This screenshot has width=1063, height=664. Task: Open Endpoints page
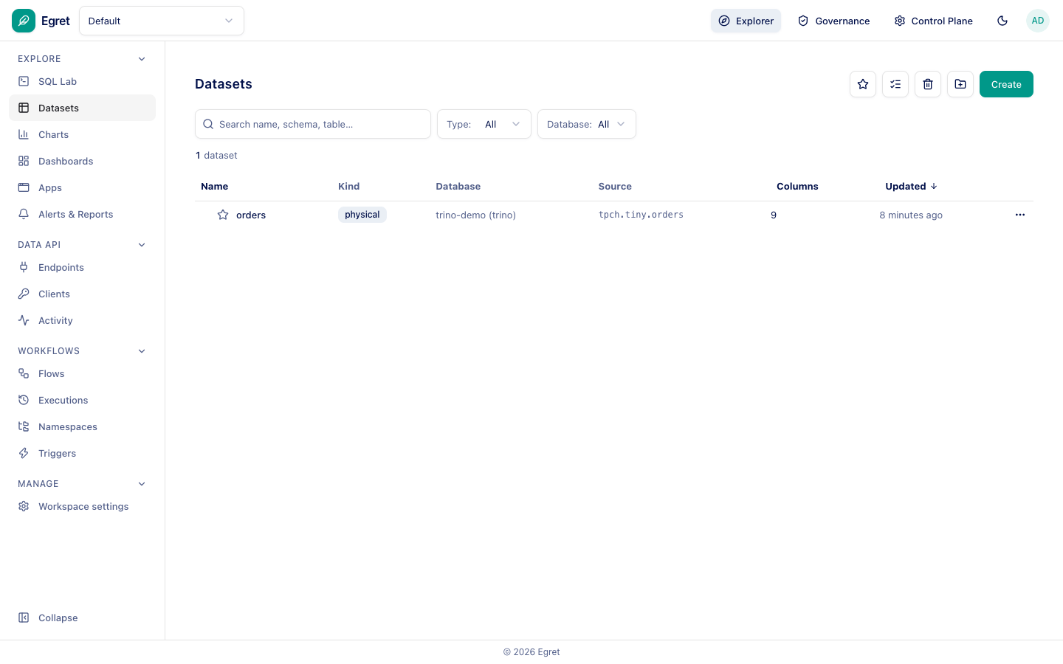[x=83, y=267]
